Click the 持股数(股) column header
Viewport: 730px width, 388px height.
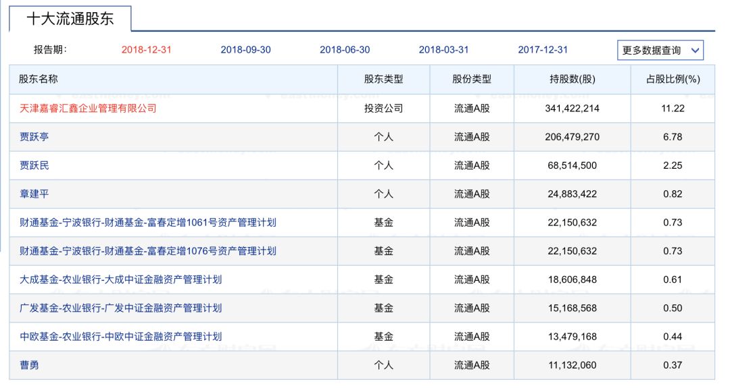[x=573, y=79]
